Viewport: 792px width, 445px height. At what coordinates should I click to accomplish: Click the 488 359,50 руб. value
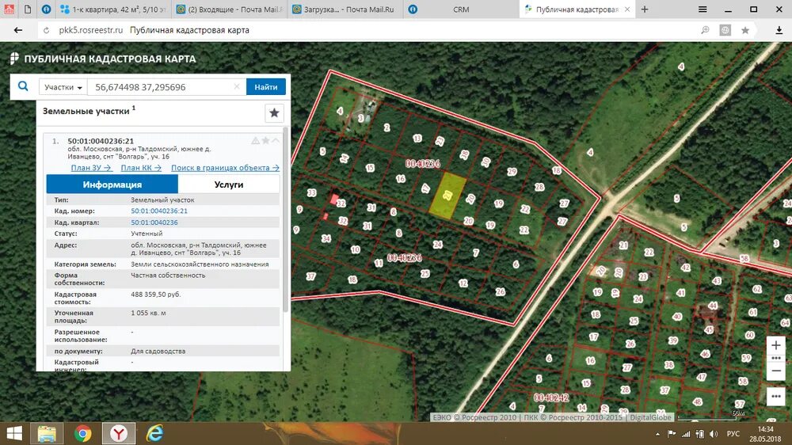[155, 295]
